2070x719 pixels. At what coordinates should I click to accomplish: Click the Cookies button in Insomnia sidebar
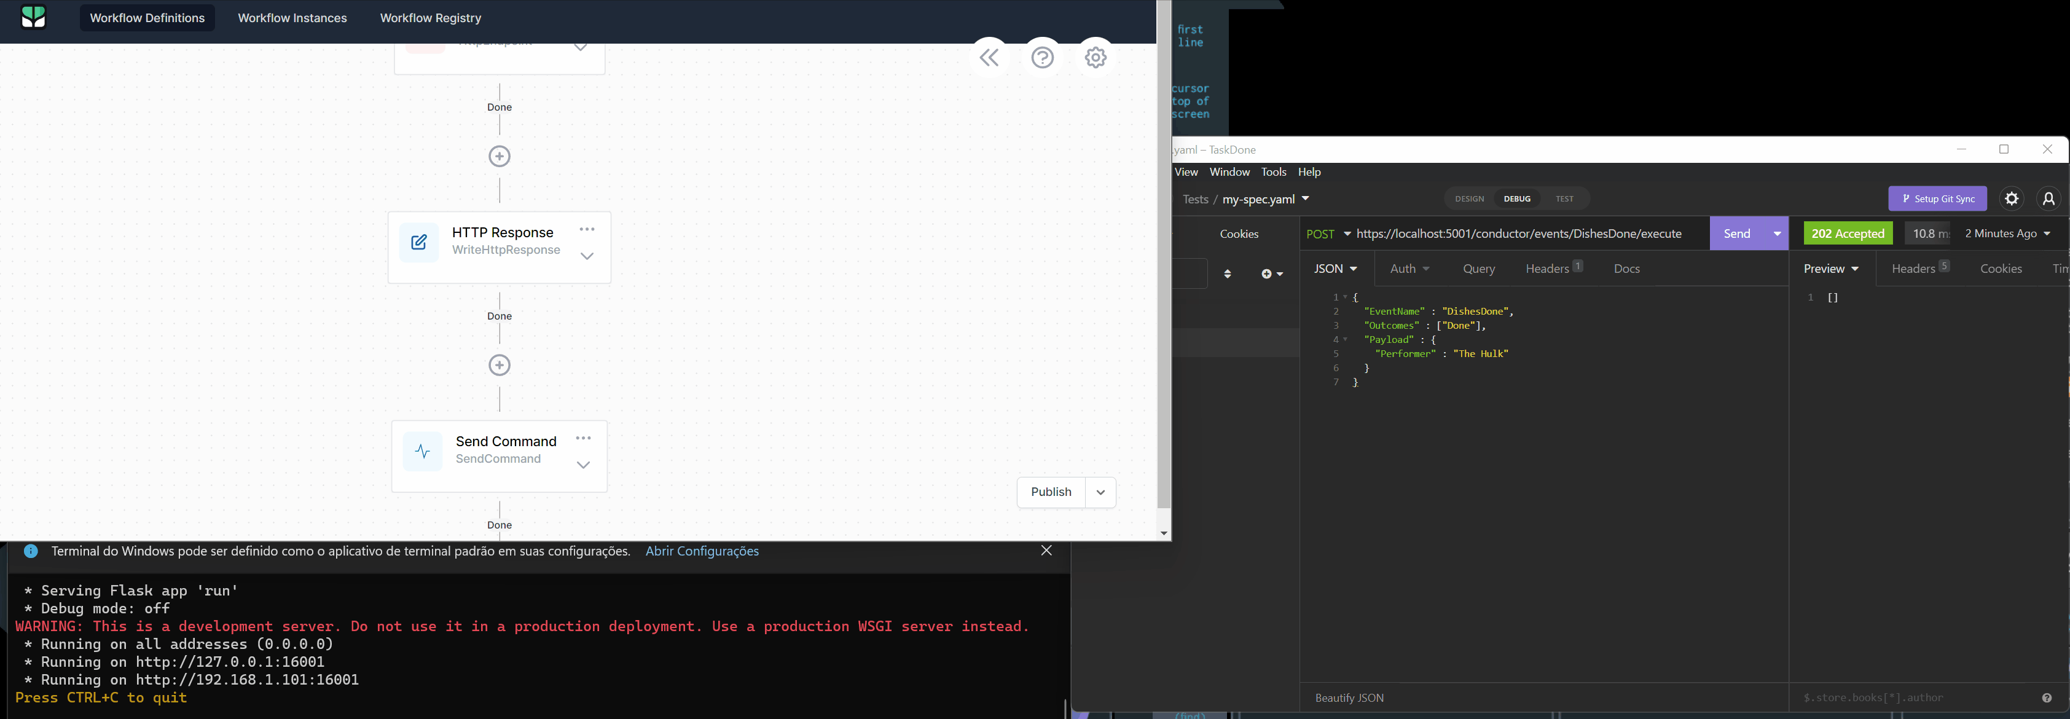(x=1239, y=234)
